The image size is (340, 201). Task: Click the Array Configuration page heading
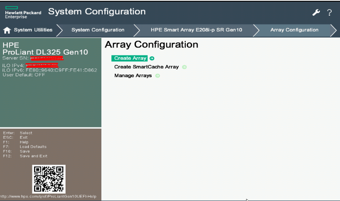[x=152, y=44]
